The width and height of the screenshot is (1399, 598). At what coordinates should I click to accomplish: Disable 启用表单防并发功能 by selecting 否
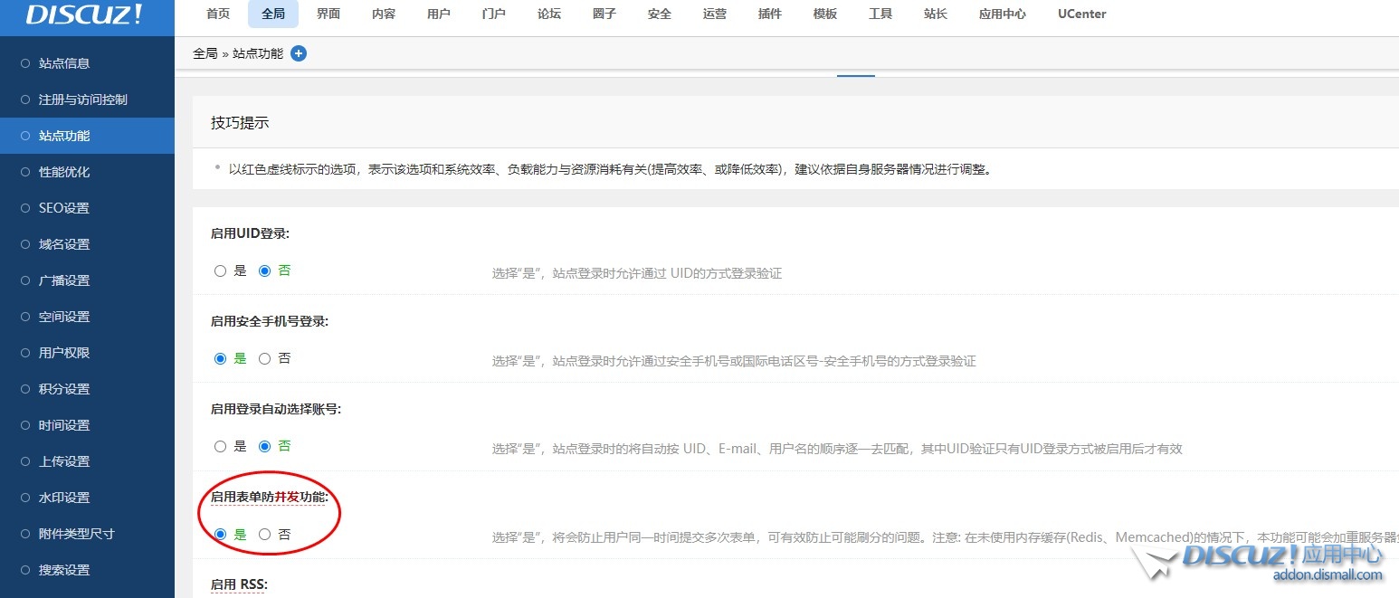(263, 534)
